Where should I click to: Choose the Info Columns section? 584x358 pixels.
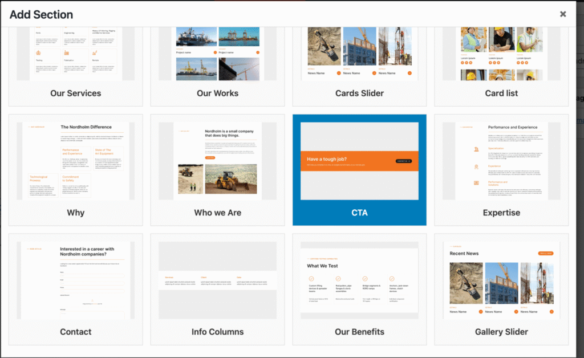[x=217, y=289]
